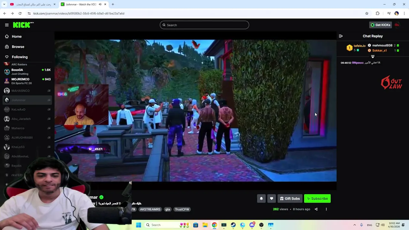Open Microsoft Store from the taskbar

pyautogui.click(x=196, y=225)
